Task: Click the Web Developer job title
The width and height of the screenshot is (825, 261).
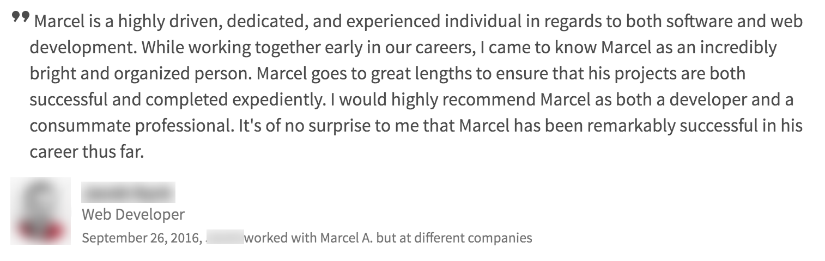Action: (133, 215)
